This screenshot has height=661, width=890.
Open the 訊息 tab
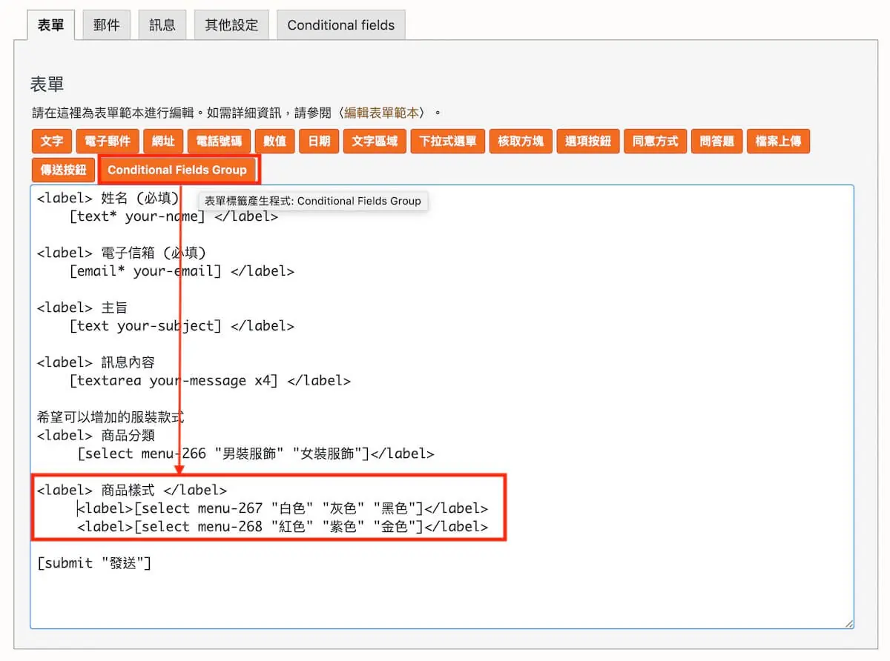pyautogui.click(x=162, y=24)
